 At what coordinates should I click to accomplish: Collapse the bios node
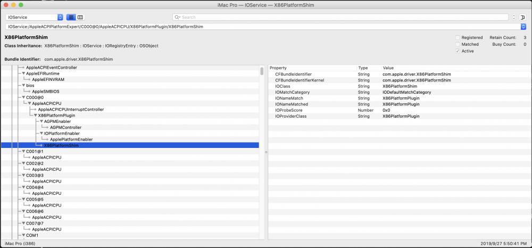tap(24, 86)
